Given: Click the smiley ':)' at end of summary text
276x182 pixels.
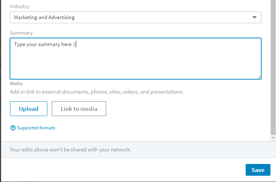Looking at the screenshot, I should click(x=74, y=44).
